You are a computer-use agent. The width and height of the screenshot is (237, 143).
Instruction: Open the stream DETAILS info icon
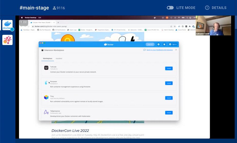click(x=207, y=8)
